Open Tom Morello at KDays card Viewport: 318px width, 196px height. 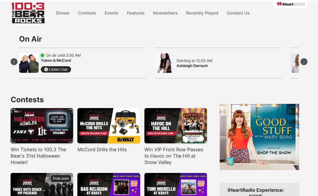[176, 184]
